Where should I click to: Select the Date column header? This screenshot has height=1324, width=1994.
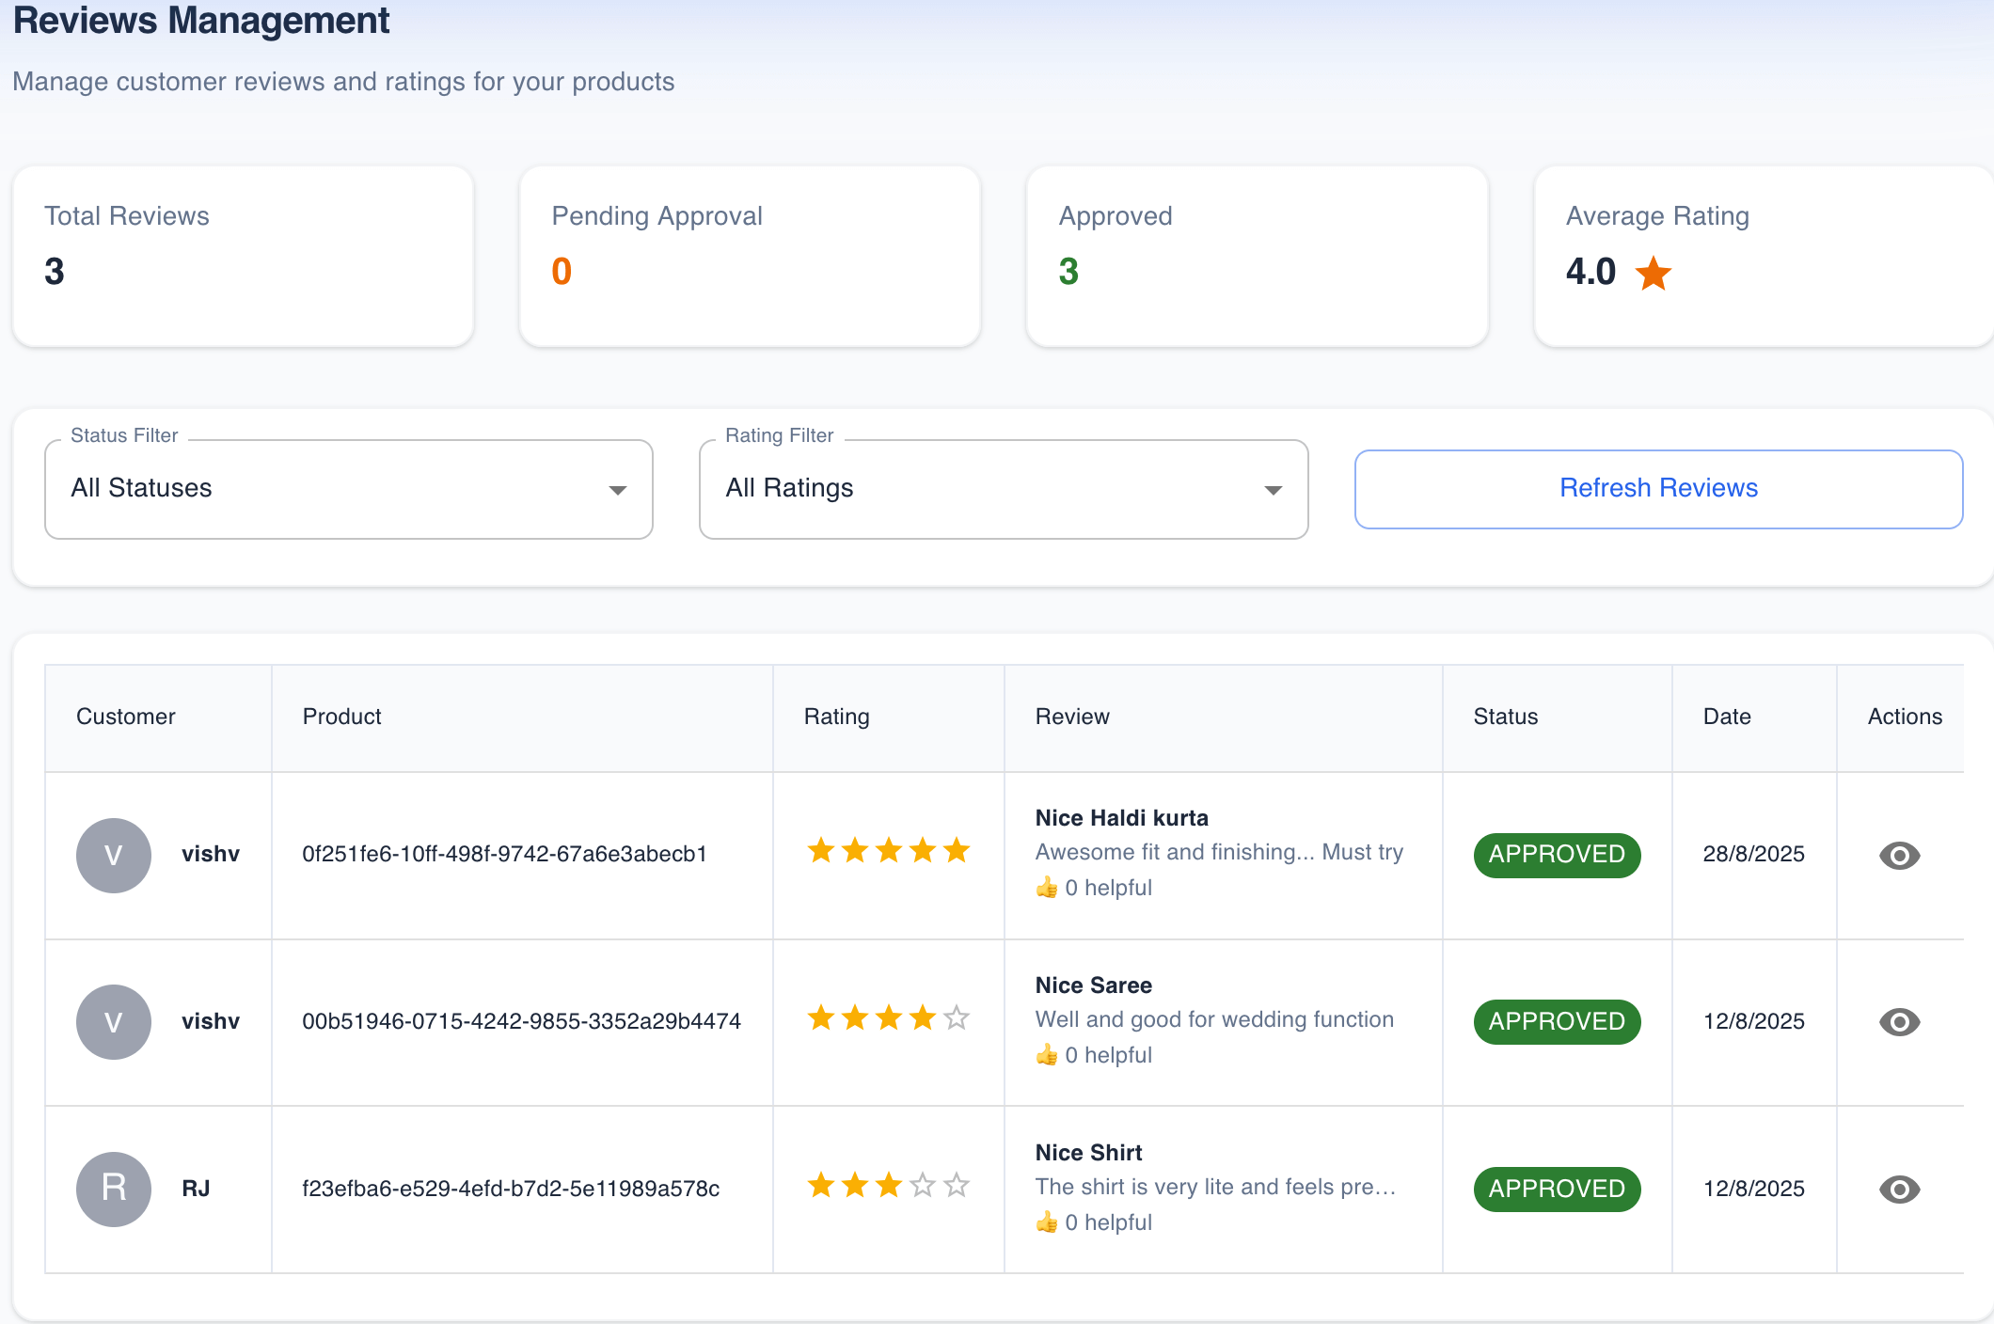click(1727, 717)
